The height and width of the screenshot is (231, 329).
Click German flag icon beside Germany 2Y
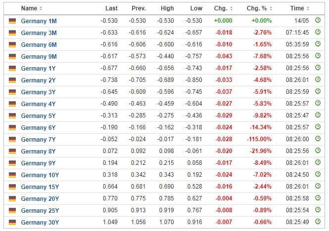pos(12,80)
